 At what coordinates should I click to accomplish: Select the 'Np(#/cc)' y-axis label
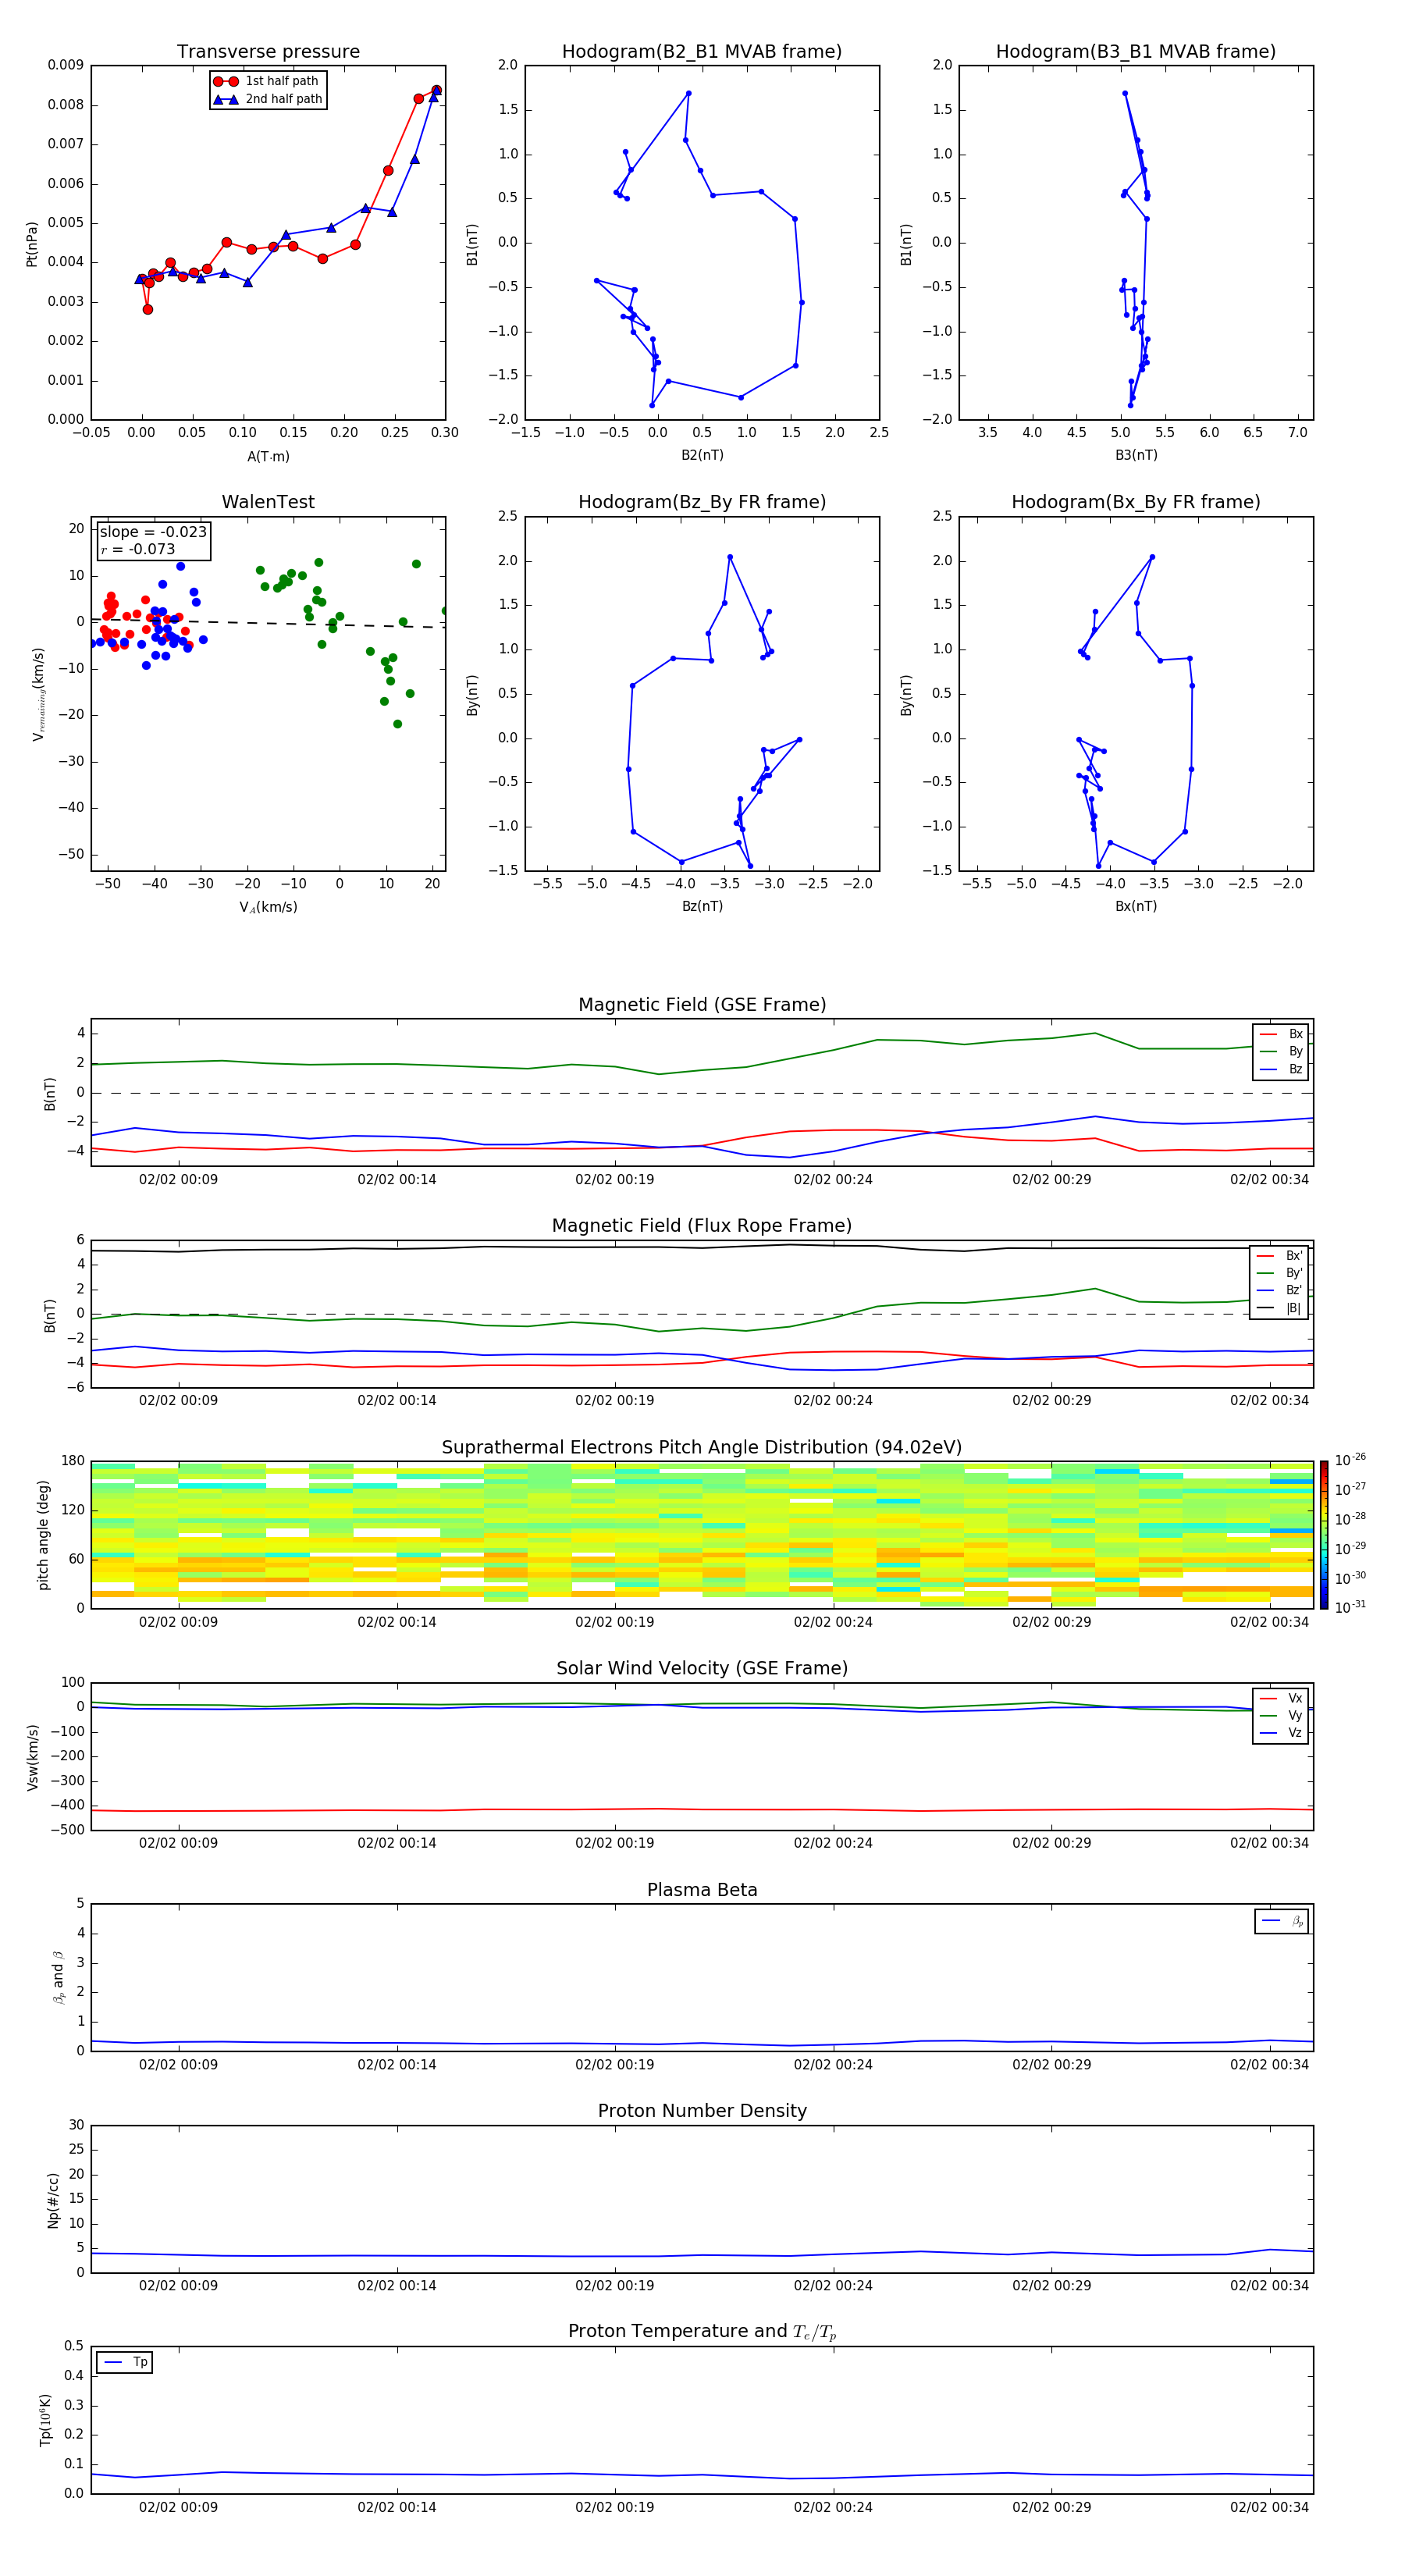click(x=53, y=2199)
